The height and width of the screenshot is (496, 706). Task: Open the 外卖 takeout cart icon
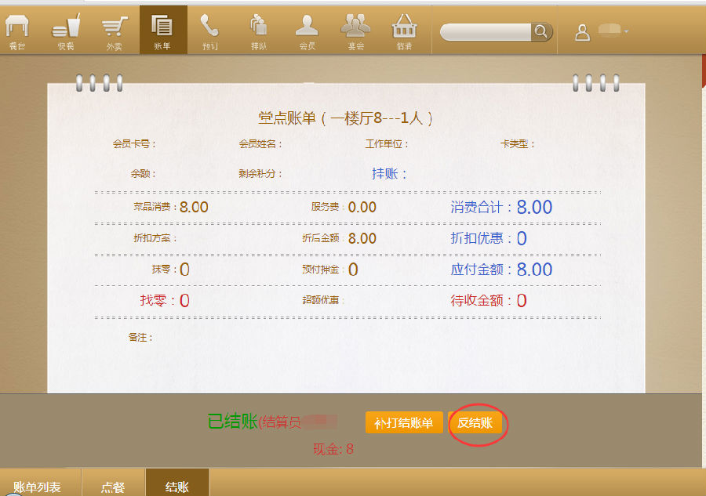[x=115, y=30]
